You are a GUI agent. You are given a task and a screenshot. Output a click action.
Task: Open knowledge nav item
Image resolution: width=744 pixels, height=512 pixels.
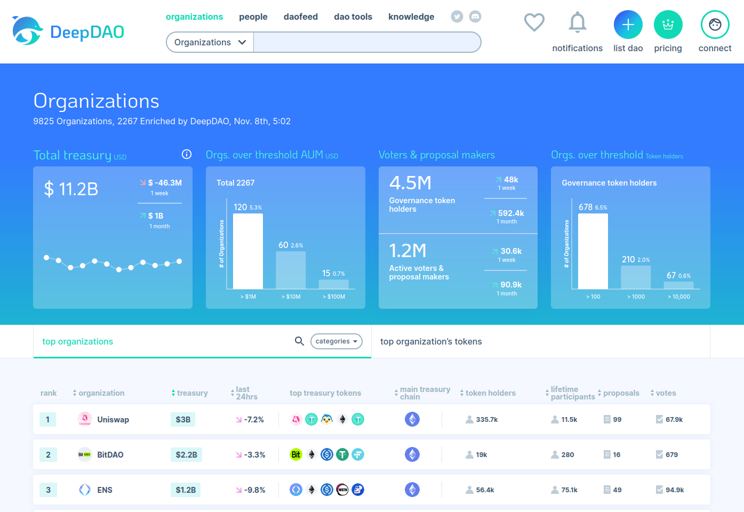click(x=411, y=17)
